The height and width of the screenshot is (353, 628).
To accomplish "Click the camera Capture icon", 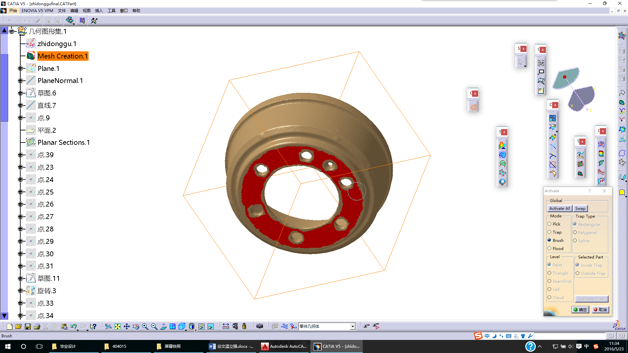I will (x=260, y=327).
